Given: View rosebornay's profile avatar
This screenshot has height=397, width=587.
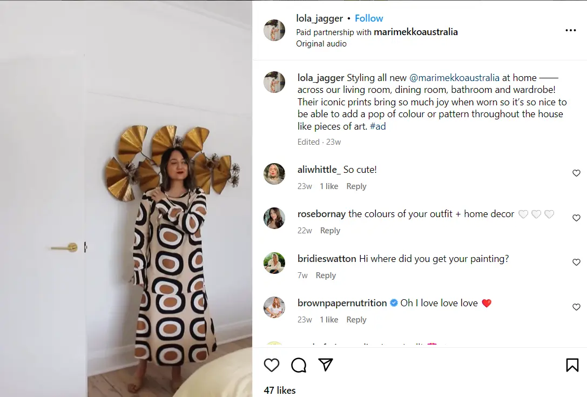Looking at the screenshot, I should coord(274,218).
